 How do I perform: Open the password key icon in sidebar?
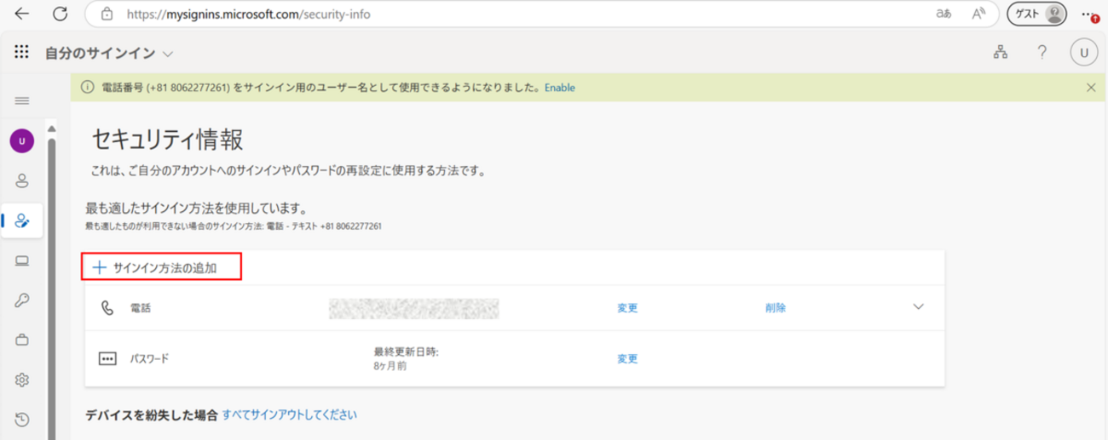coord(22,300)
